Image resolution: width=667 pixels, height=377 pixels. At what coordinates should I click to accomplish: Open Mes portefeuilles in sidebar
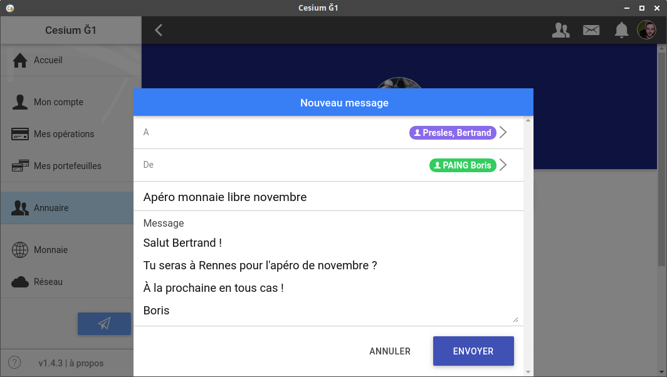71,166
